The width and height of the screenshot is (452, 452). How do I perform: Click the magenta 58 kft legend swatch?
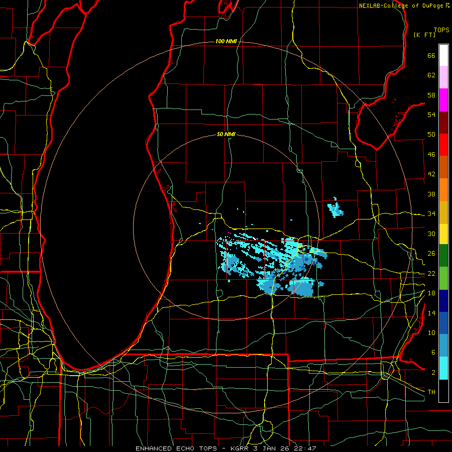pyautogui.click(x=443, y=100)
